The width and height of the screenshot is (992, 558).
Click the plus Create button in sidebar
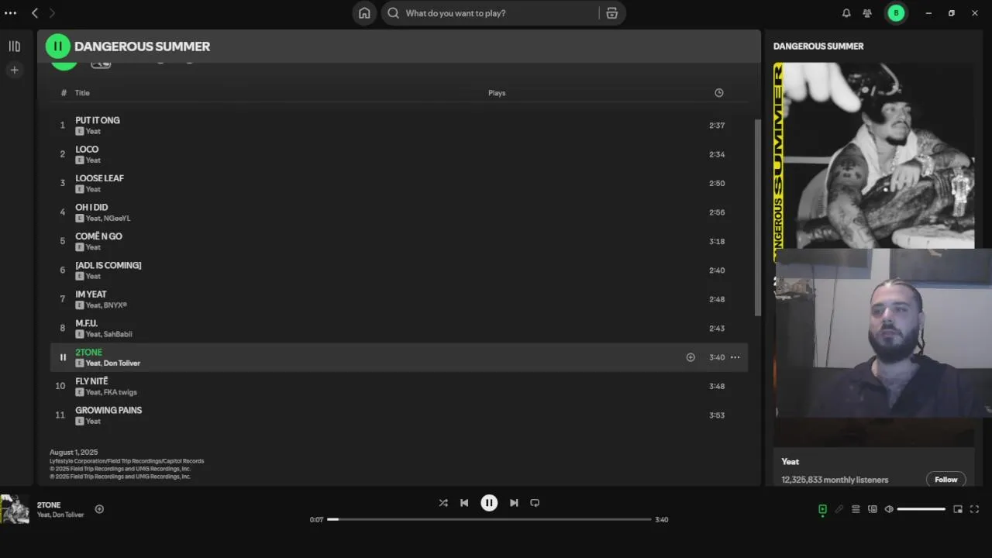(14, 70)
